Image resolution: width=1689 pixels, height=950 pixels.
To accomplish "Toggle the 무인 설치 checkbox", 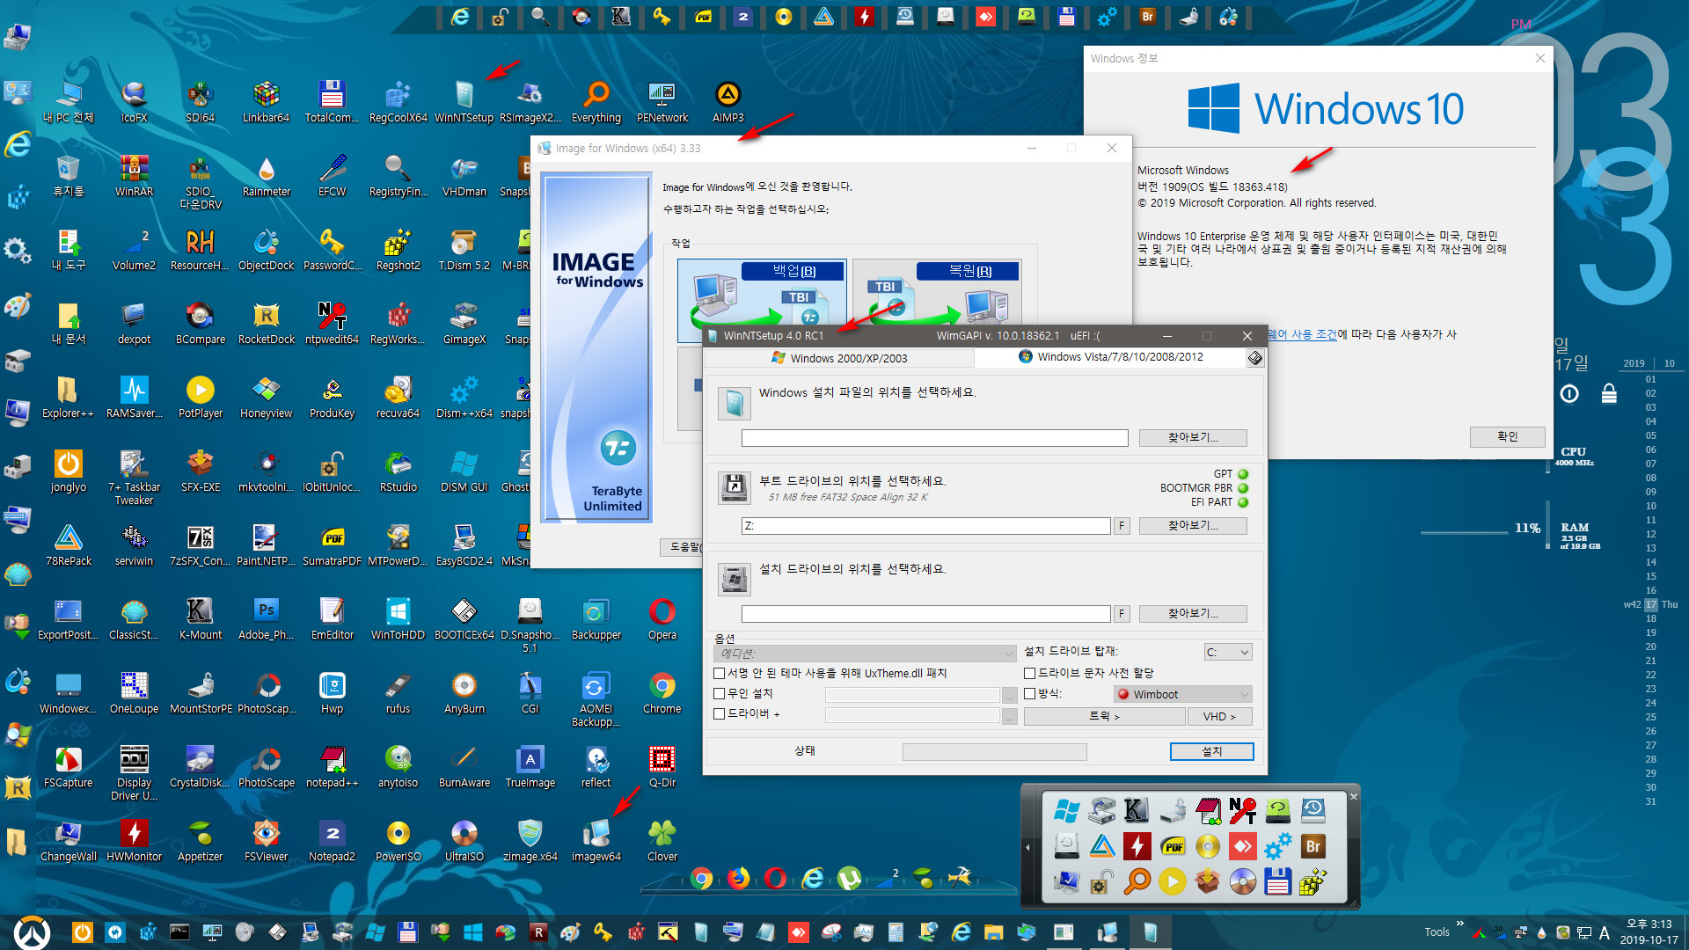I will point(719,694).
